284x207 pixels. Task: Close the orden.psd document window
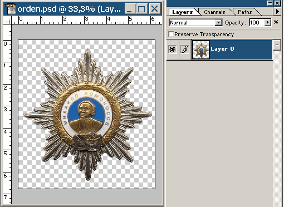(154, 9)
